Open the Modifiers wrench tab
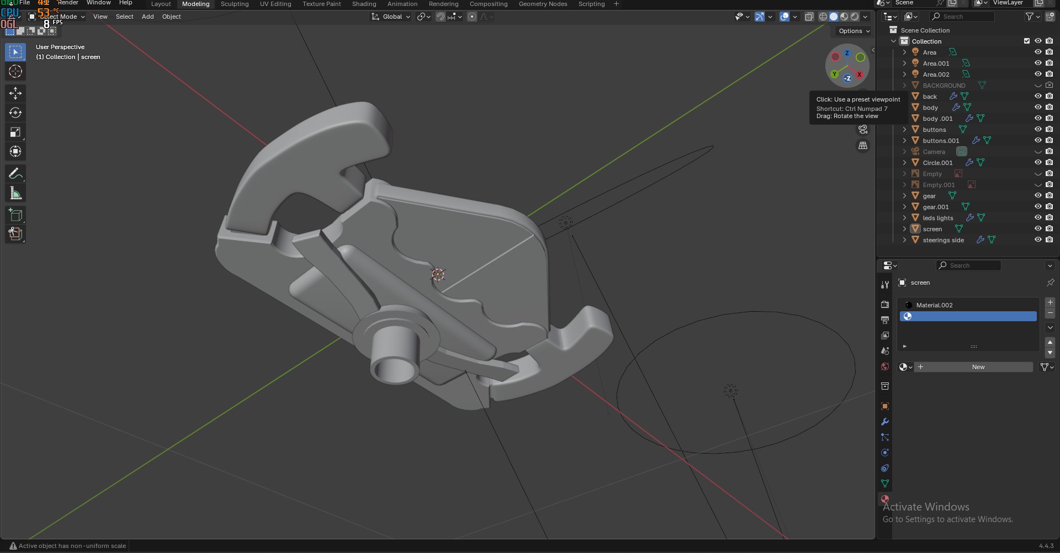1060x553 pixels. [x=885, y=422]
